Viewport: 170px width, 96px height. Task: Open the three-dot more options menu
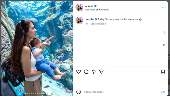[164, 8]
